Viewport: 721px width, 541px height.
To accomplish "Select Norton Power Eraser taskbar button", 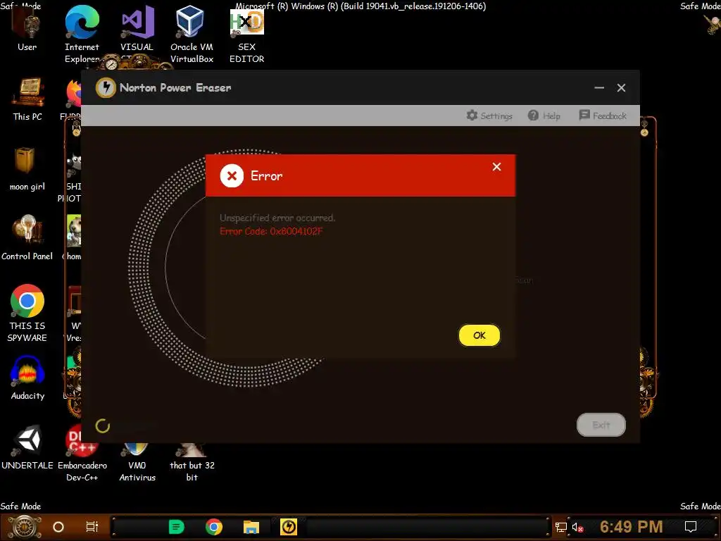I will pos(289,527).
